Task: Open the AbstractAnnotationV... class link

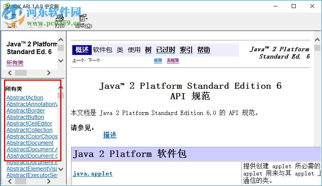Action: coord(32,104)
